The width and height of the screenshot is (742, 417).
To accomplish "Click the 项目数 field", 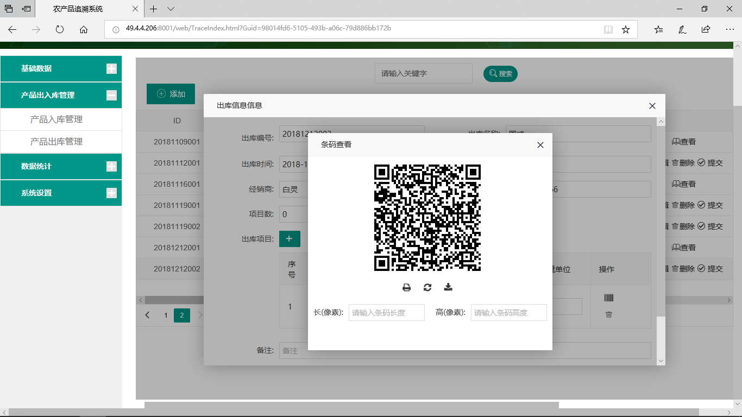I will (293, 214).
